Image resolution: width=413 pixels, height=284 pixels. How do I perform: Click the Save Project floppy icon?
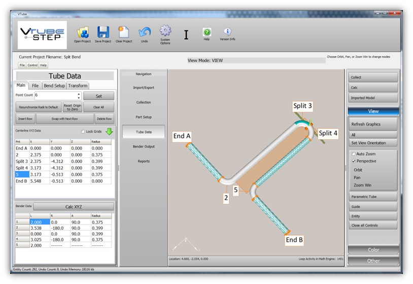point(104,33)
